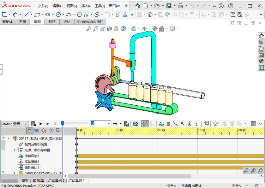The image size is (265, 188).
Task: Click the Zoom to Fit magnifier icon
Action: pos(89,29)
